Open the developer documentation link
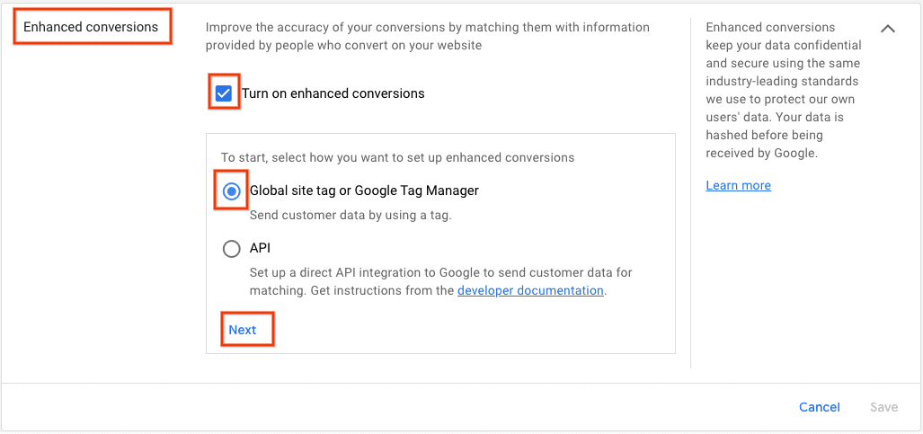 point(530,290)
